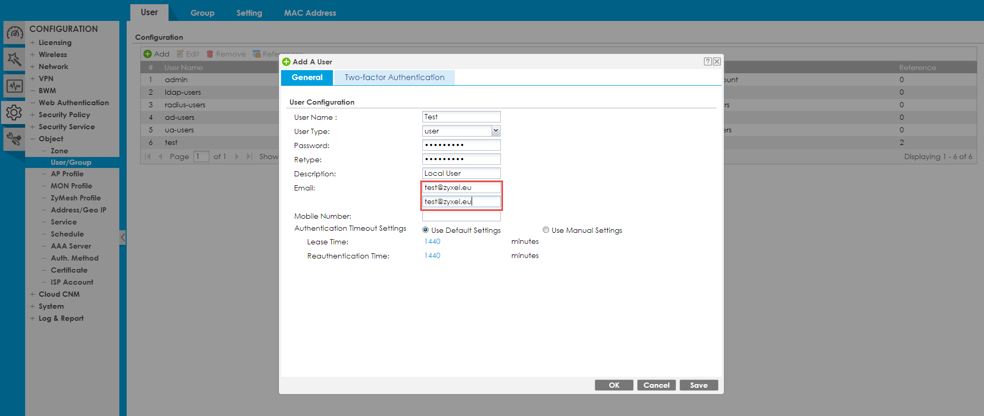Switch to Two-factor Authentication tab
Viewport: 984px width, 416px height.
[x=394, y=77]
